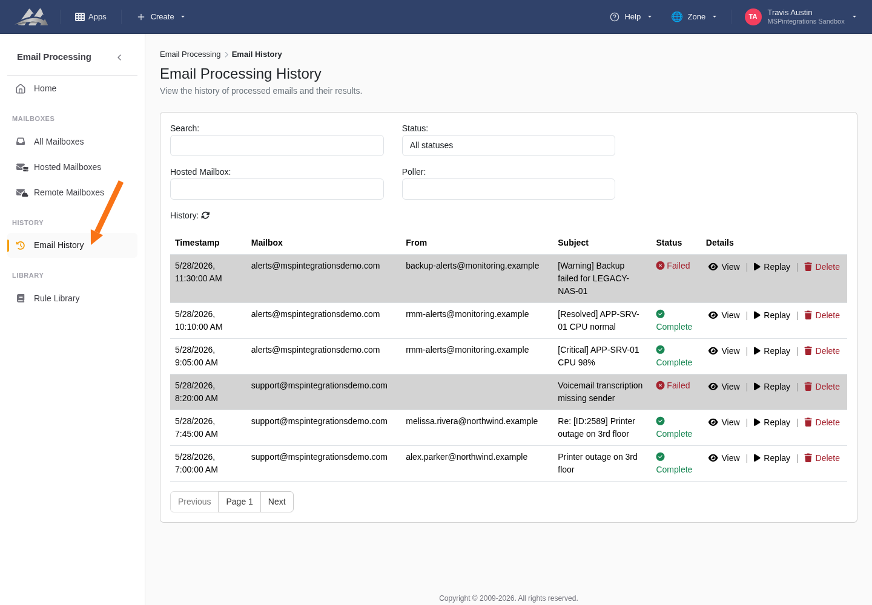View the Voicemail transcription missing sender email
Screen dimensions: 872x605
tap(724, 387)
